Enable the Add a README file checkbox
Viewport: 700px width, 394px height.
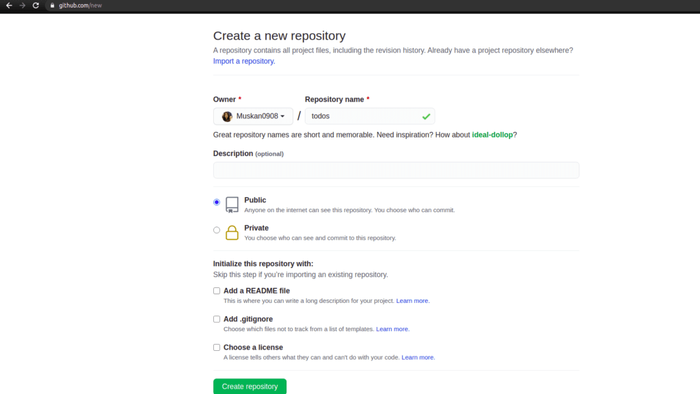pos(217,291)
